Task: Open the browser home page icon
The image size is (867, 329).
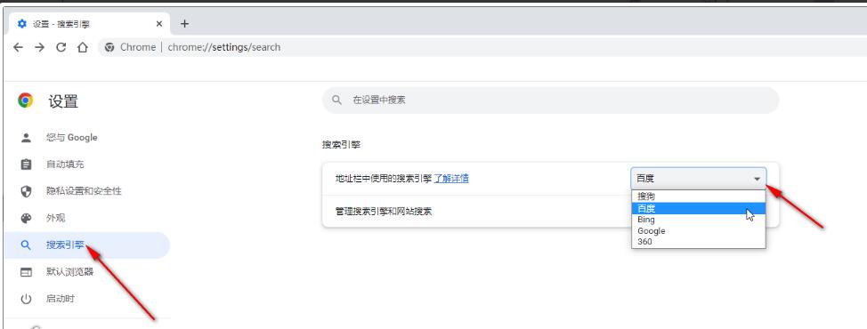Action: 83,47
